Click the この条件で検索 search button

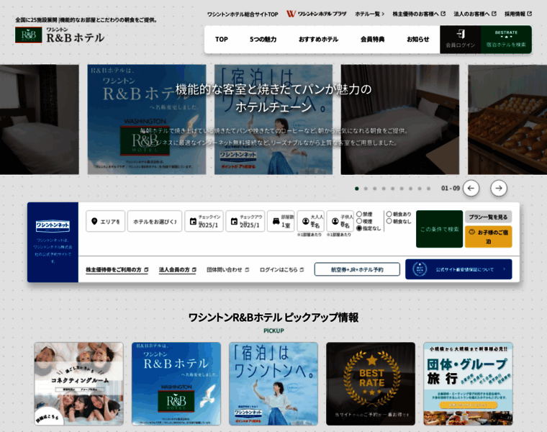pos(440,229)
